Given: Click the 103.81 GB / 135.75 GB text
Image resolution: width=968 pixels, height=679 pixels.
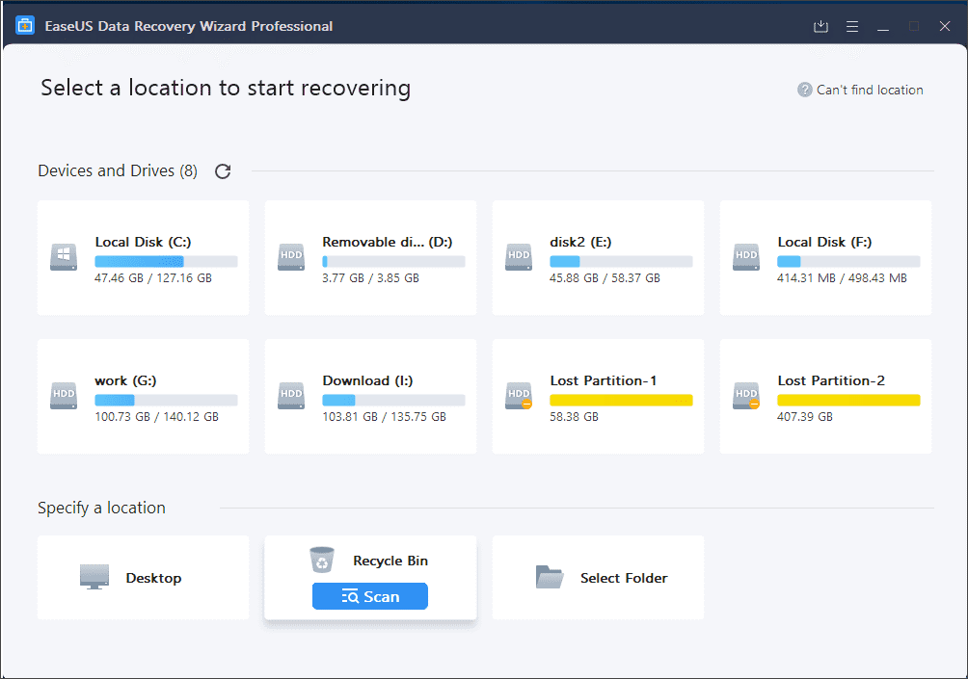Looking at the screenshot, I should pyautogui.click(x=384, y=417).
